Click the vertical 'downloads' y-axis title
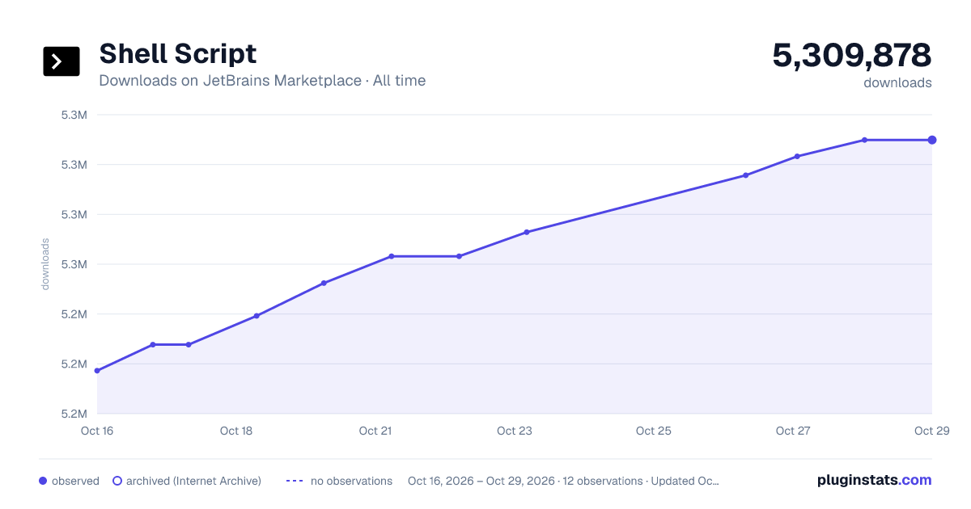 point(45,264)
